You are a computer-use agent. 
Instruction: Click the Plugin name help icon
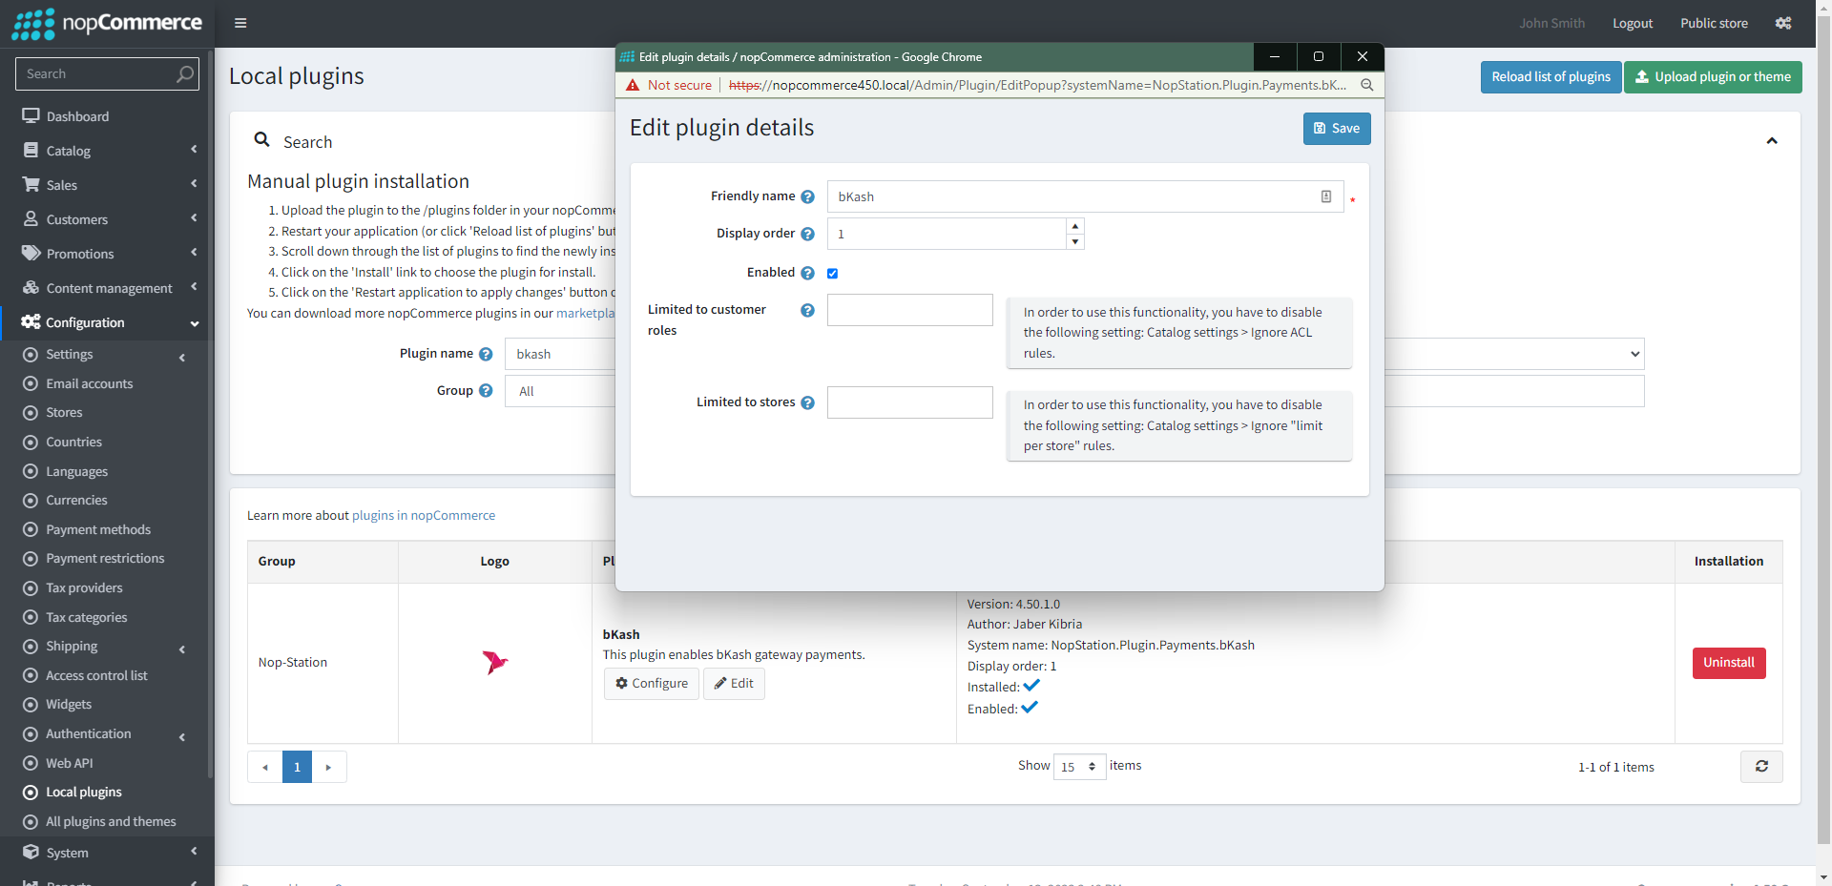click(486, 354)
